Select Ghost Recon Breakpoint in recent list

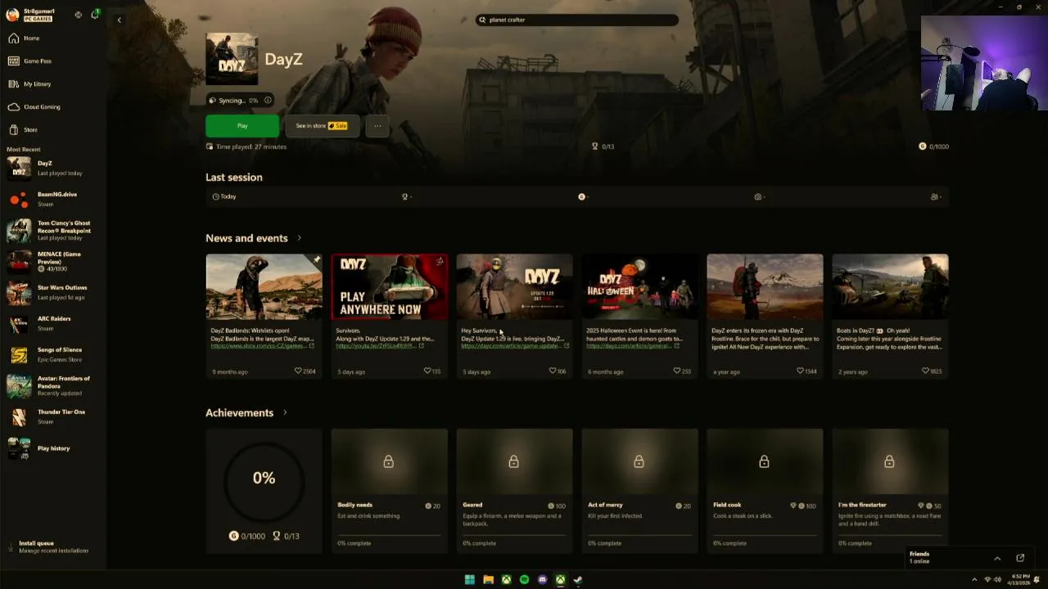click(53, 230)
